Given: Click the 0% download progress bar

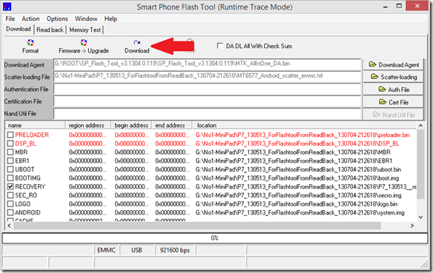Looking at the screenshot, I should 215,238.
